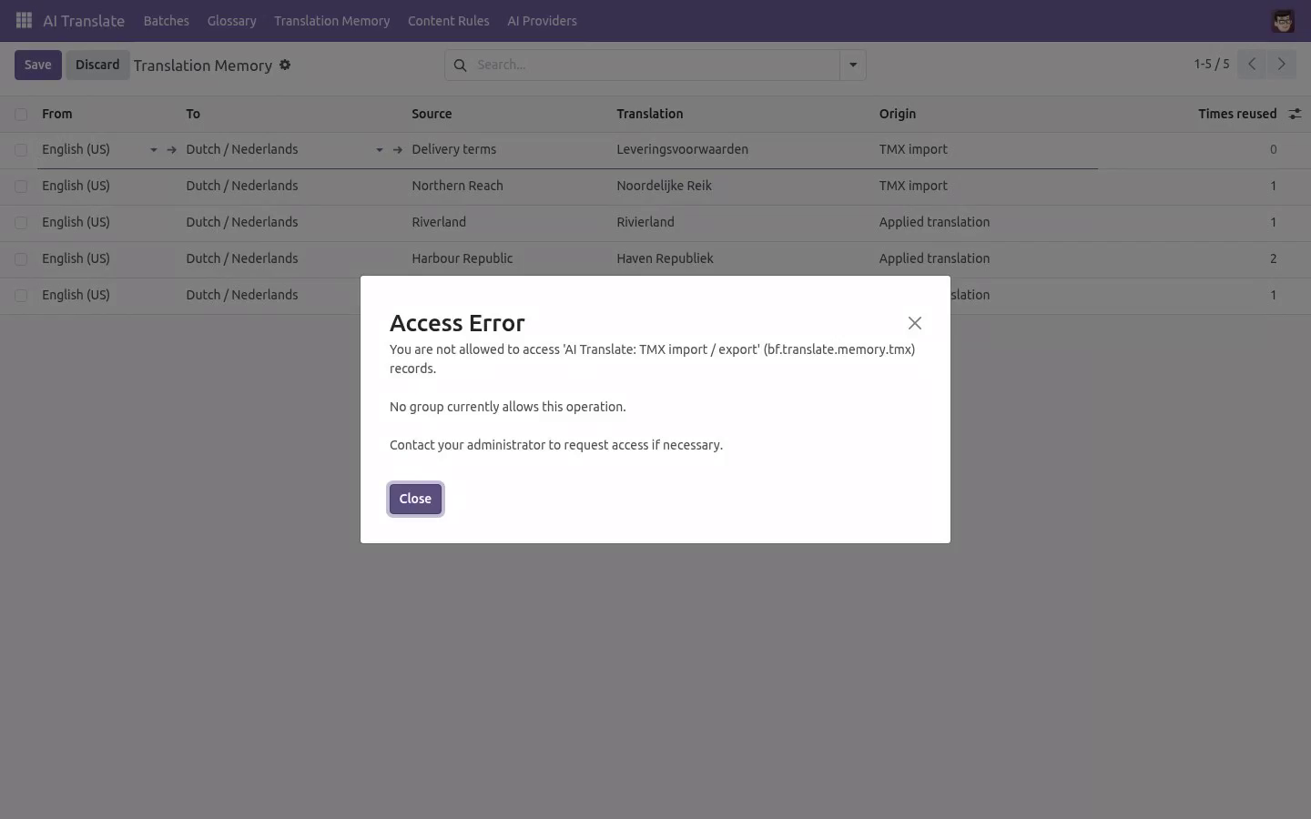
Task: Open the Batches menu
Action: click(x=167, y=21)
